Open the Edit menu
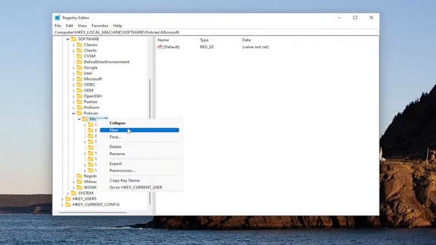This screenshot has height=245, width=436. (x=69, y=26)
